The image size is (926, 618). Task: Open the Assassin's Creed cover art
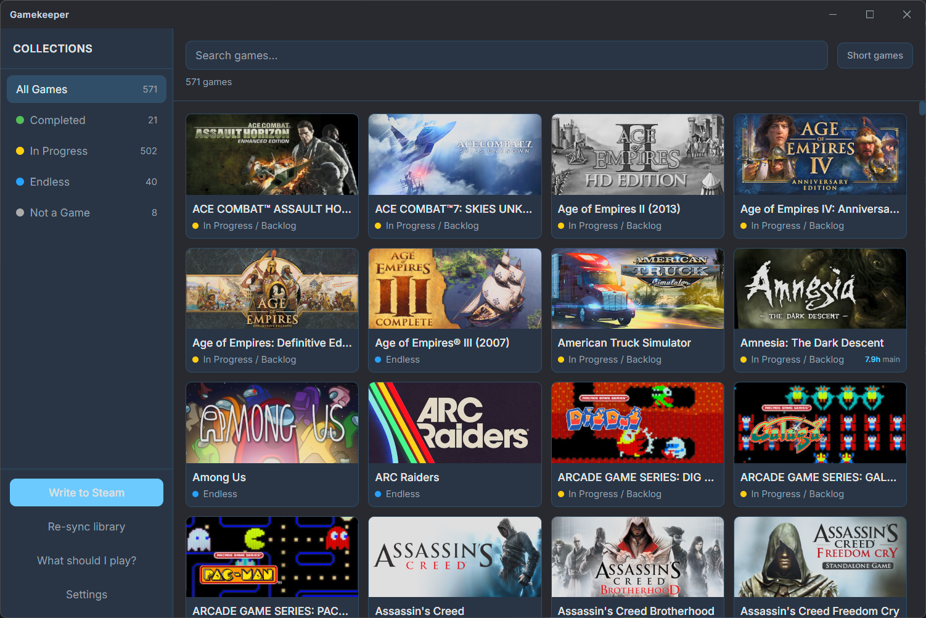[455, 557]
